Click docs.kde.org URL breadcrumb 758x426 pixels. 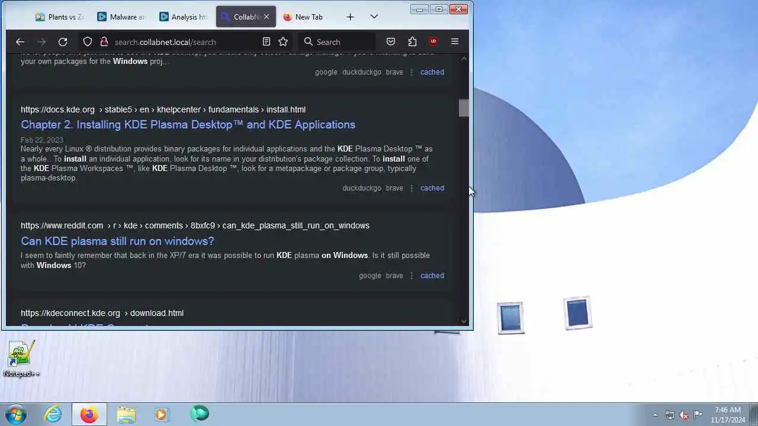(x=163, y=109)
